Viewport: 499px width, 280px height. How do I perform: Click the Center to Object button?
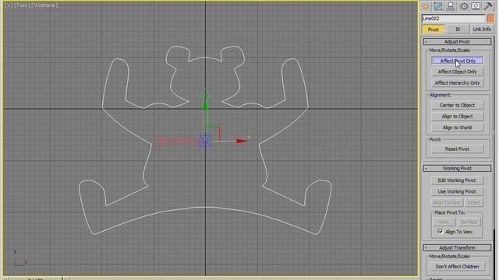click(x=458, y=105)
